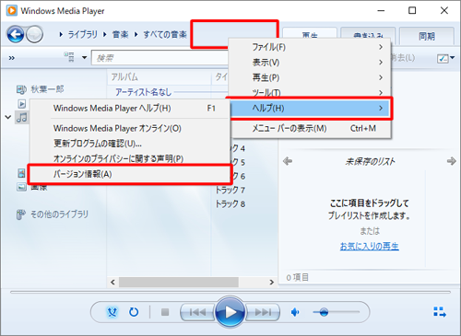This screenshot has width=461, height=336.
Task: Open the dropdown arrow before すべての音楽
Action: [x=136, y=34]
